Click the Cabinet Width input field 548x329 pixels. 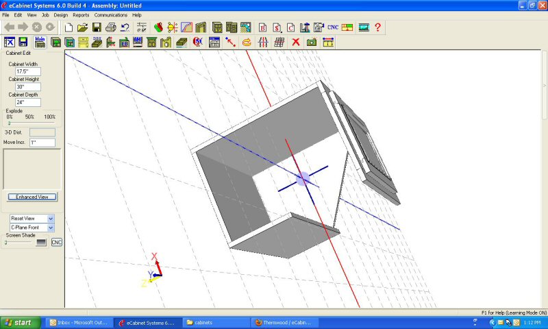pos(28,71)
